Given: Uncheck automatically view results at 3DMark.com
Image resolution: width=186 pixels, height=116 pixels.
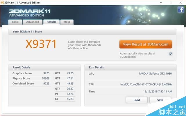Looking at the screenshot, I should tap(171, 54).
